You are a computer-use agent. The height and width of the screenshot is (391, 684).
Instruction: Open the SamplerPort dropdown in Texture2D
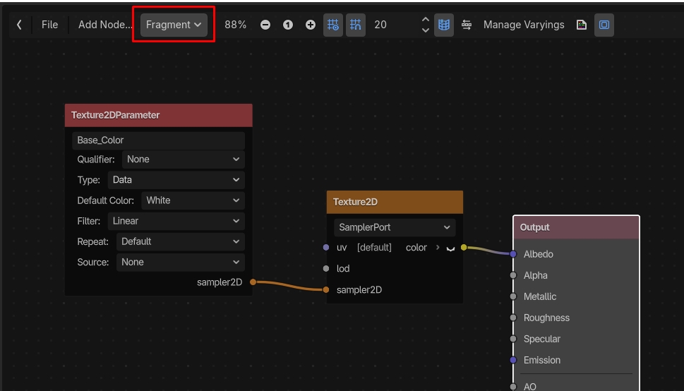pyautogui.click(x=395, y=227)
